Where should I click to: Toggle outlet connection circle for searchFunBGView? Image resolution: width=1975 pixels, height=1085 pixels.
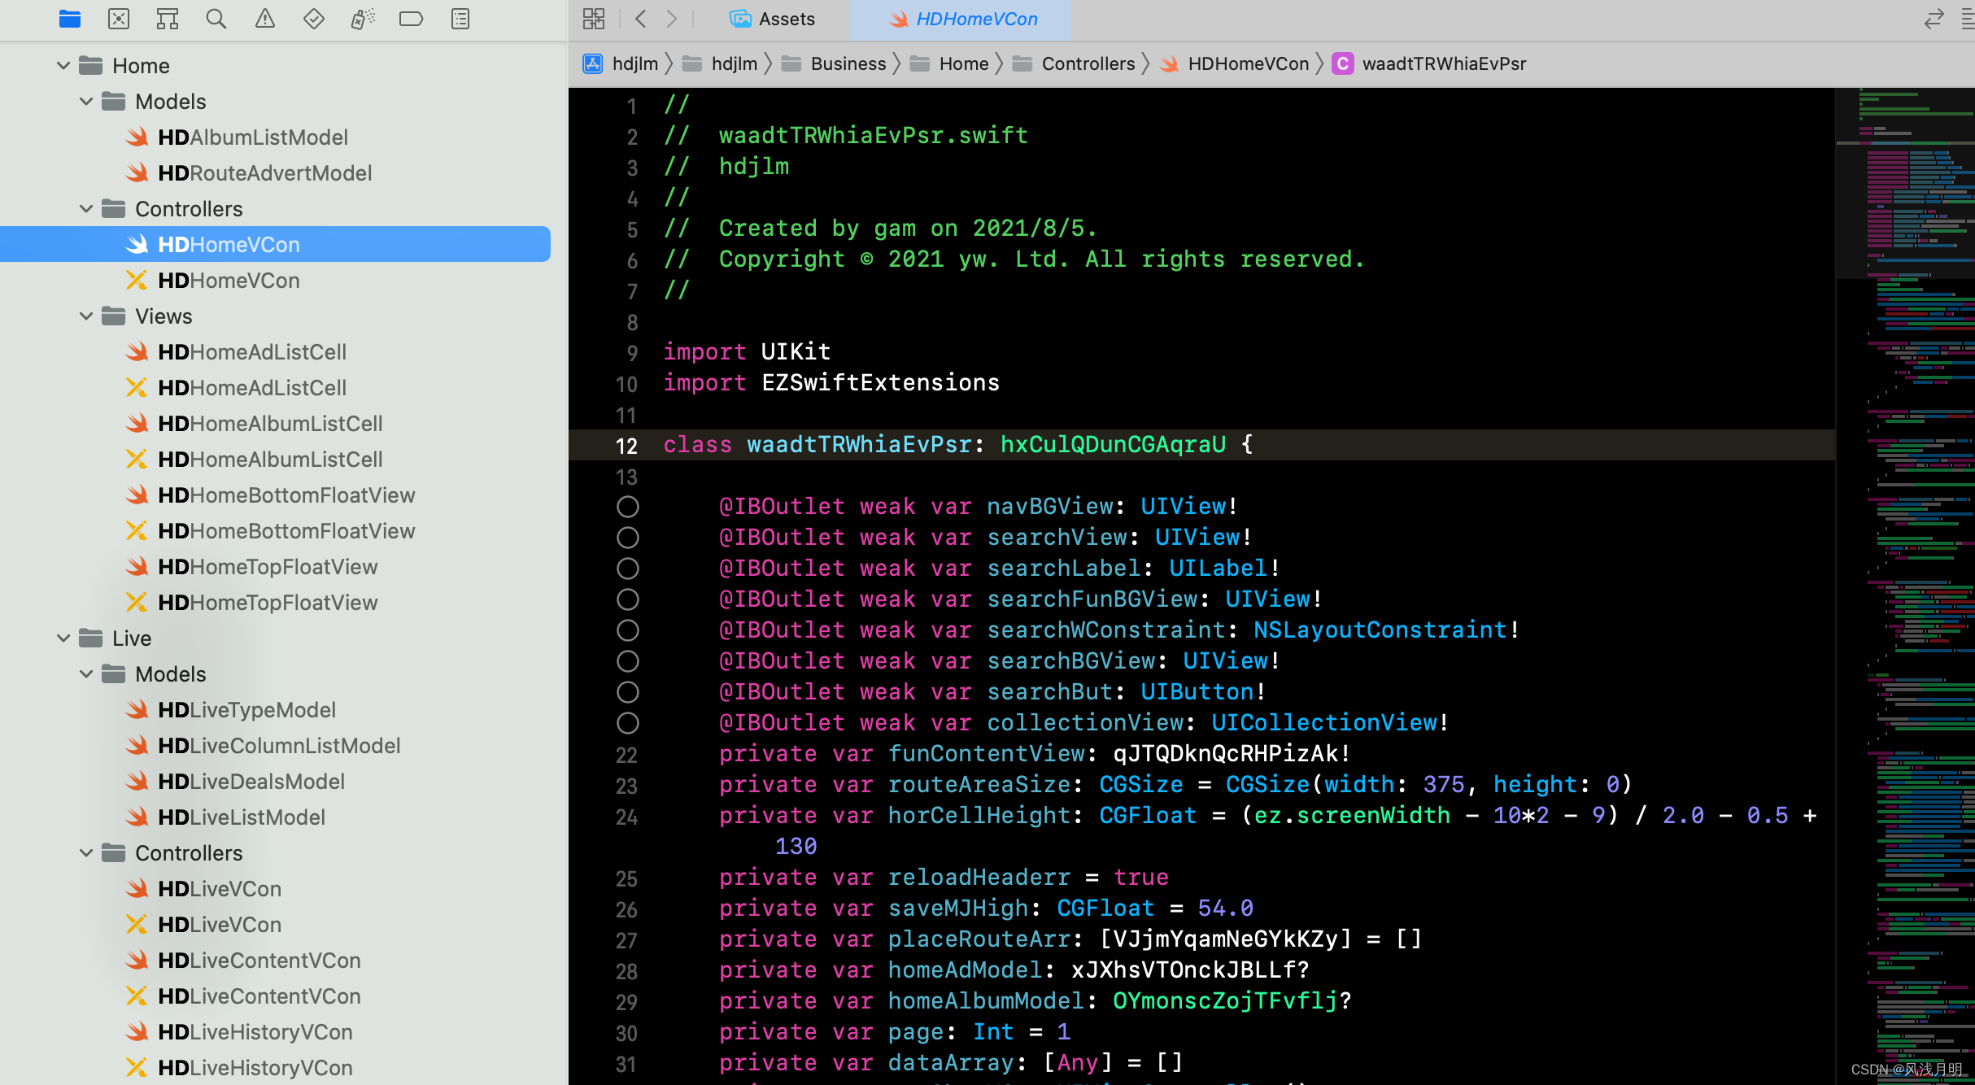click(628, 599)
